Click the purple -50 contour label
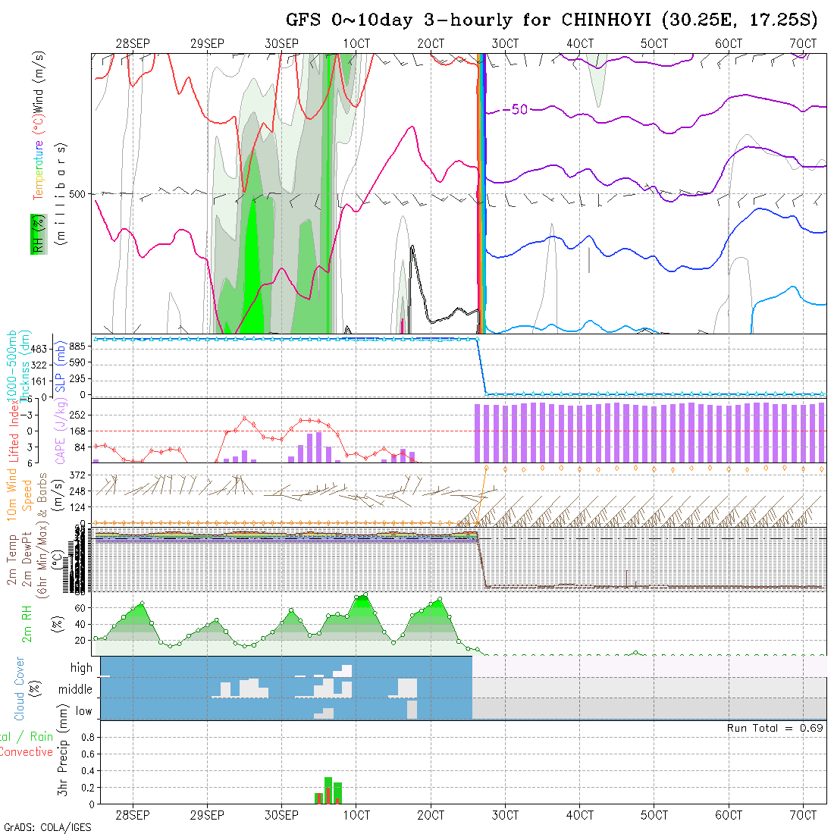Image resolution: width=834 pixels, height=834 pixels. coord(515,110)
